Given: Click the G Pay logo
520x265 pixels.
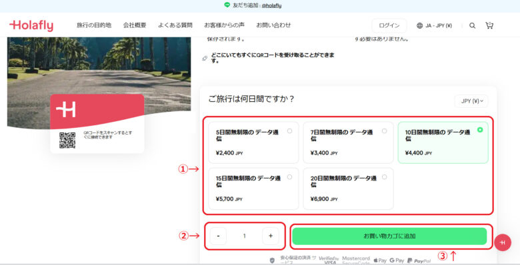Looking at the screenshot, I should point(397,261).
